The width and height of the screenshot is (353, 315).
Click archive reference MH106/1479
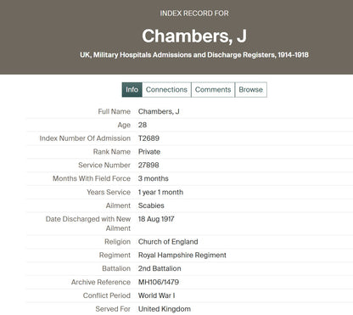(x=159, y=282)
